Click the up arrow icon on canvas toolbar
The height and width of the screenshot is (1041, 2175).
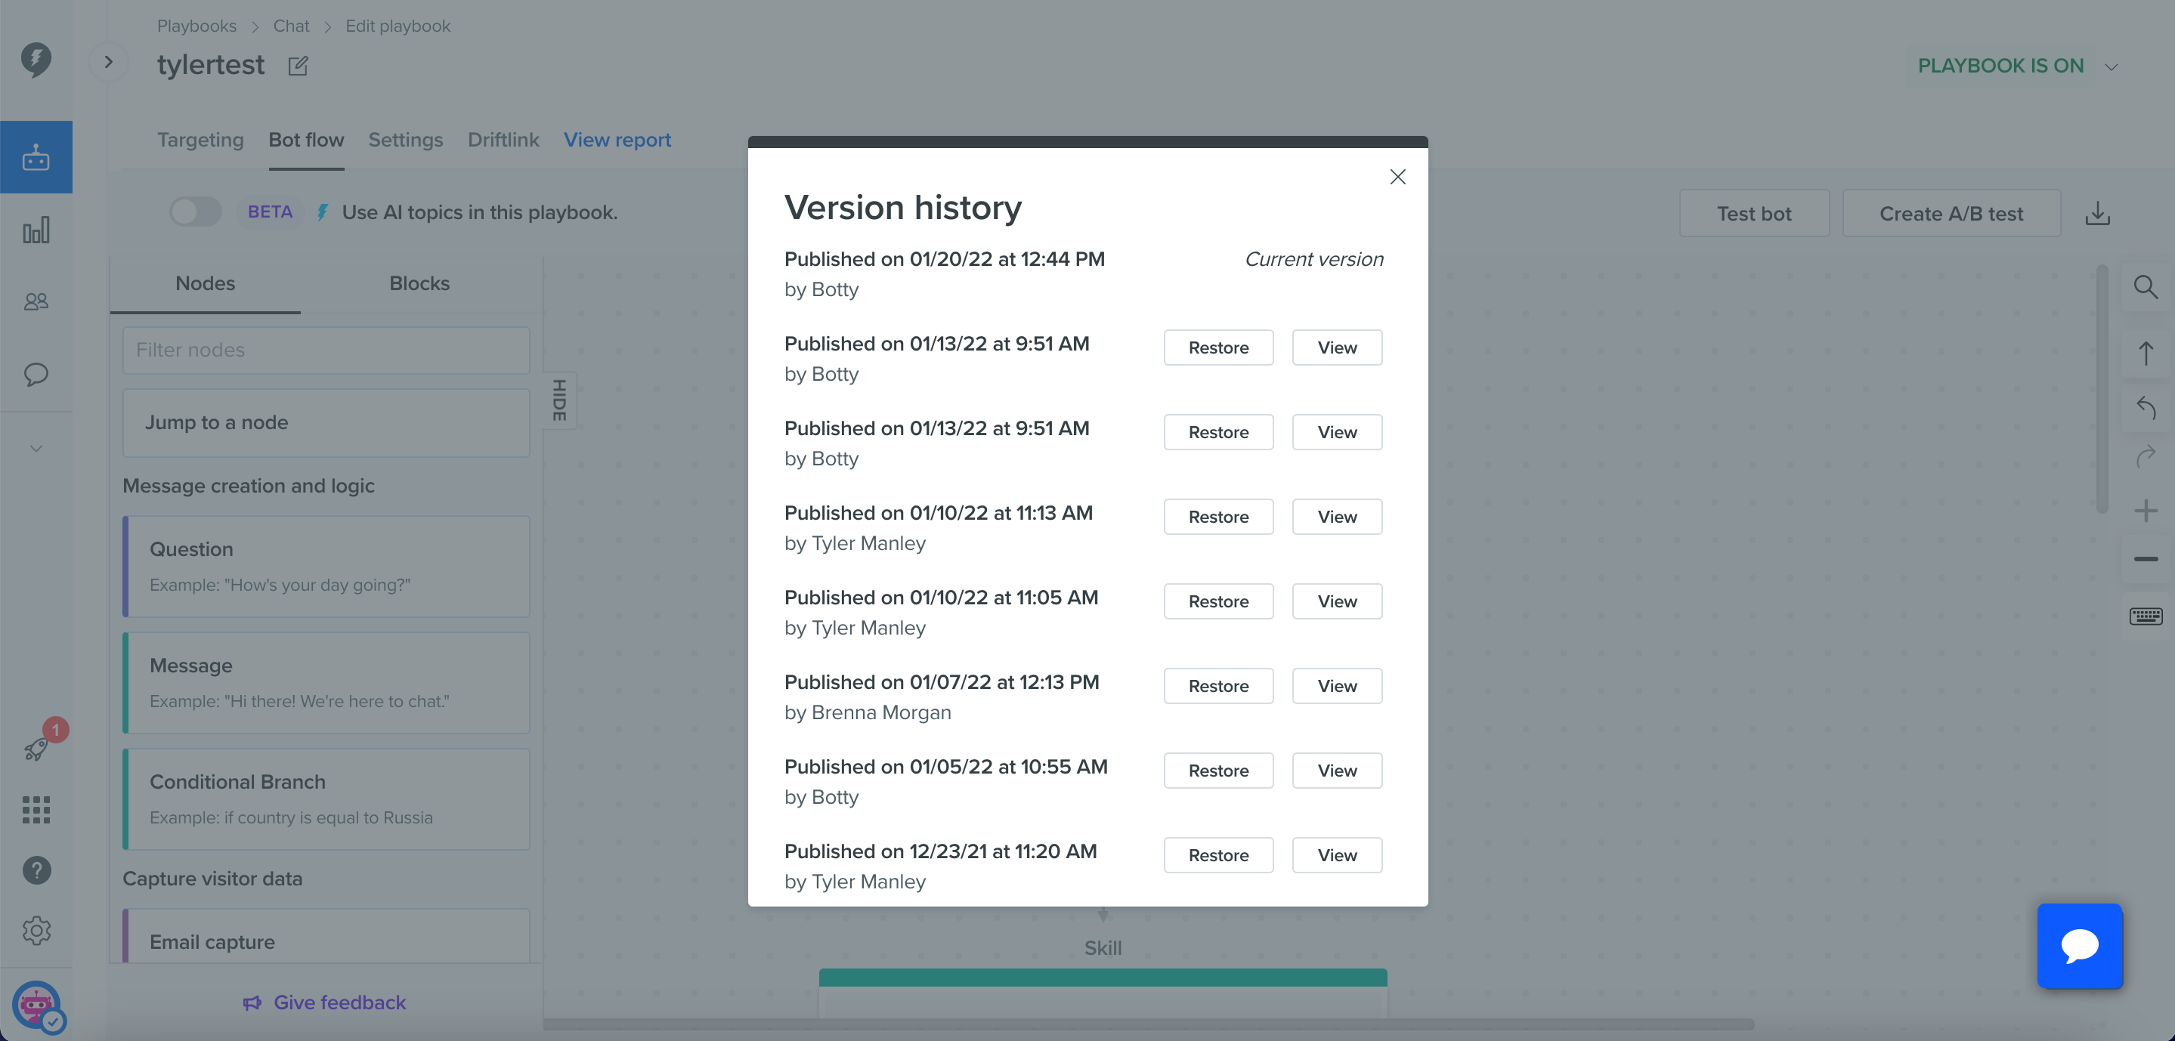(x=2146, y=353)
